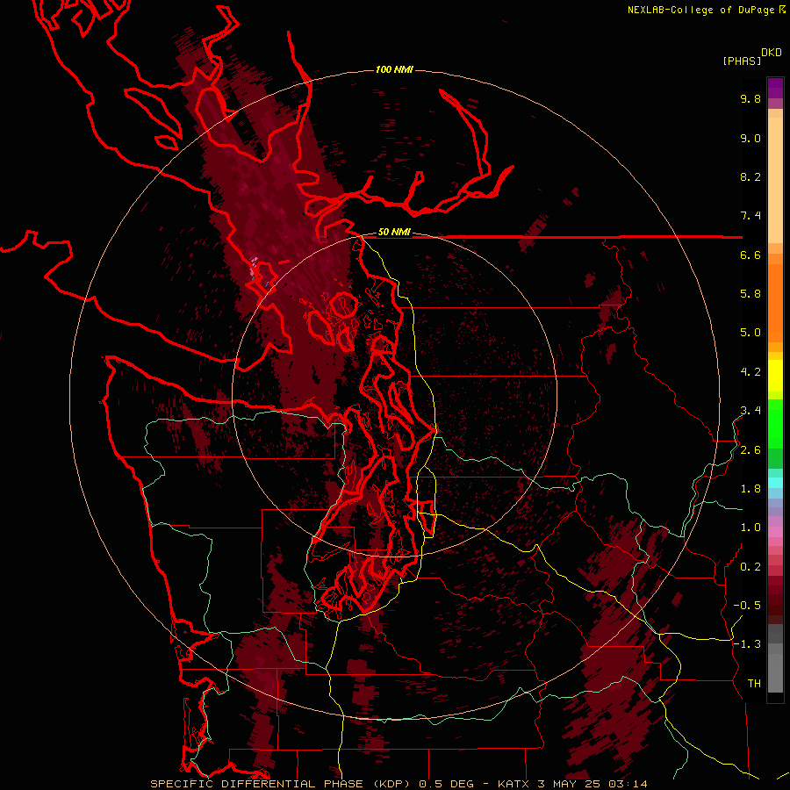Viewport: 790px width, 790px height.
Task: Click the -0.5 scale value
Action: click(x=747, y=605)
